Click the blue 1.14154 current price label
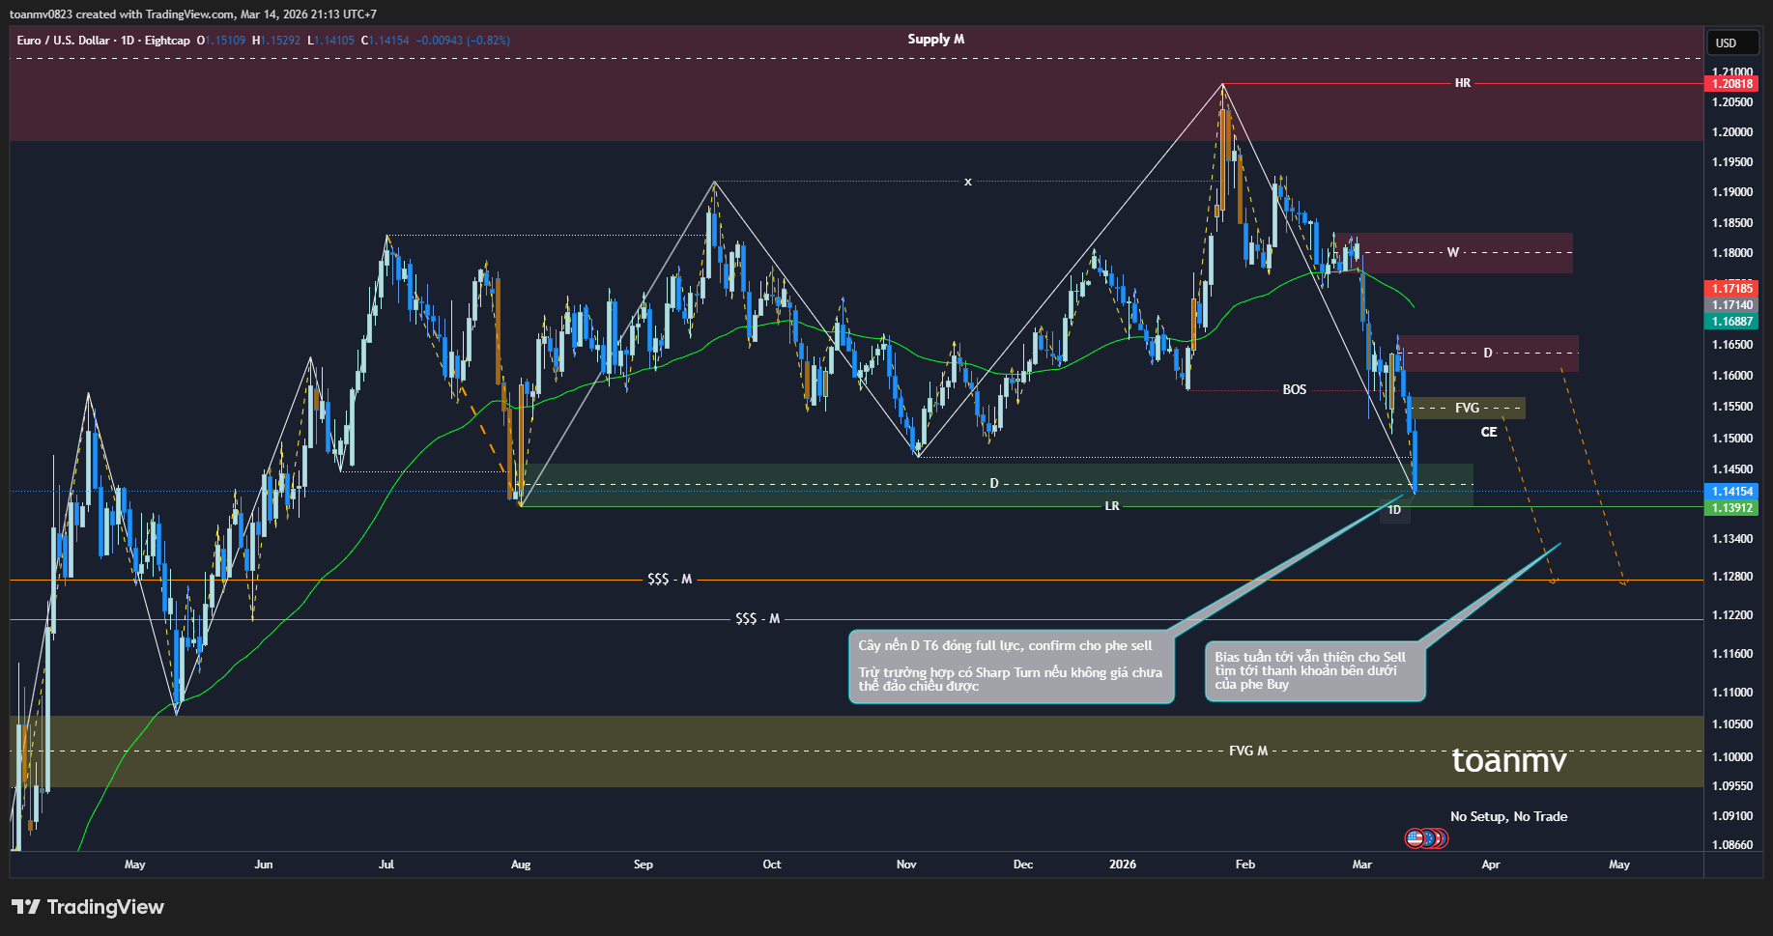Screen dimensions: 1773x936 [x=1732, y=492]
